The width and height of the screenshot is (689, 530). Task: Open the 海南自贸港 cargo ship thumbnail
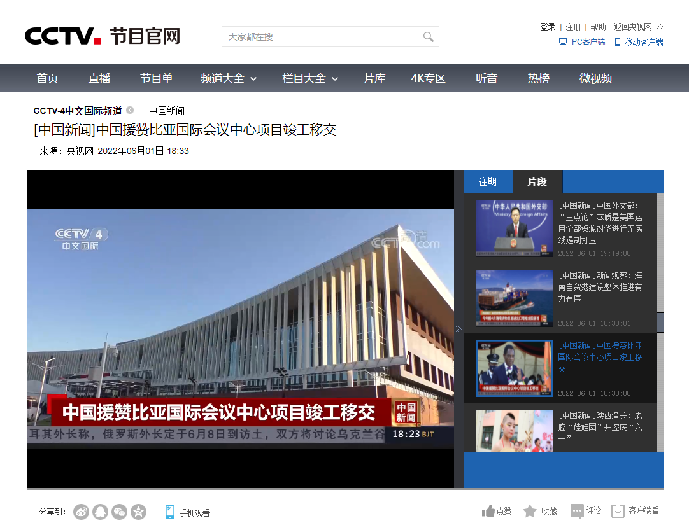515,298
